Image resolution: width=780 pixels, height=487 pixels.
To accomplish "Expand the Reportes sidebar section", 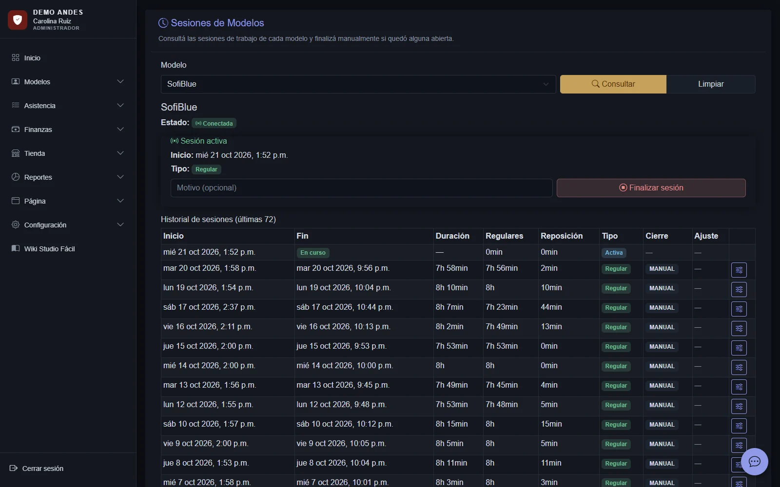I will [68, 177].
